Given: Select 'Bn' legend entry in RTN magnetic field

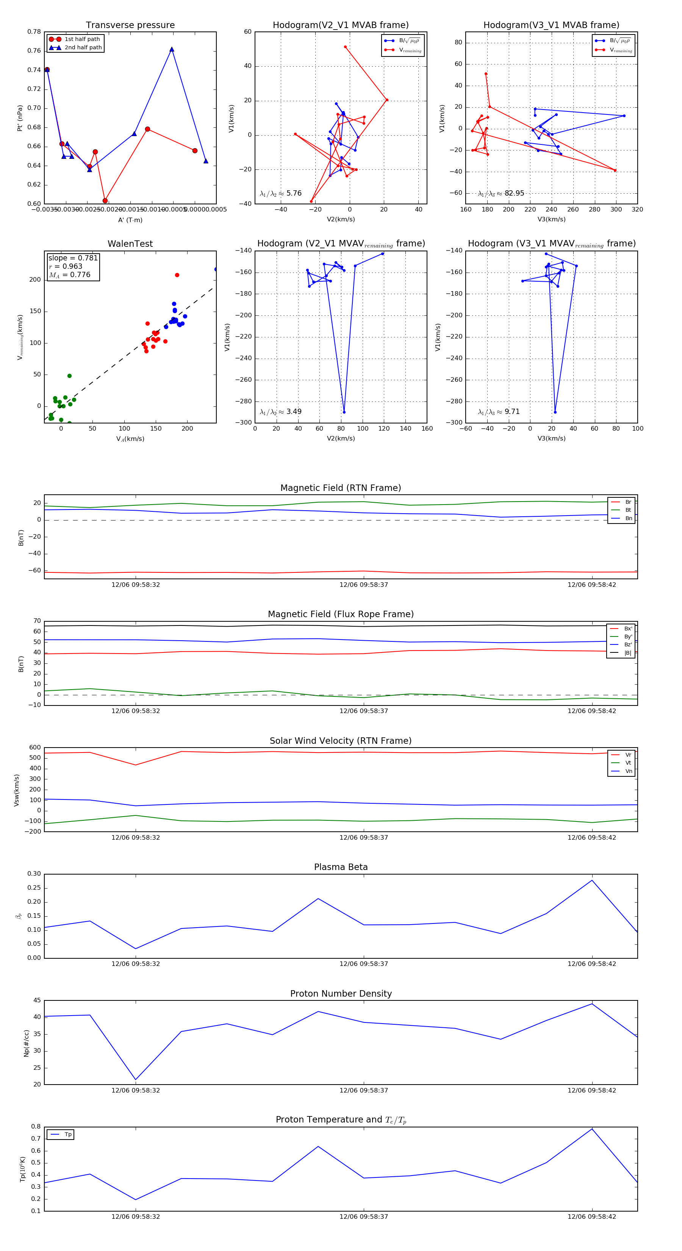Looking at the screenshot, I should (621, 518).
